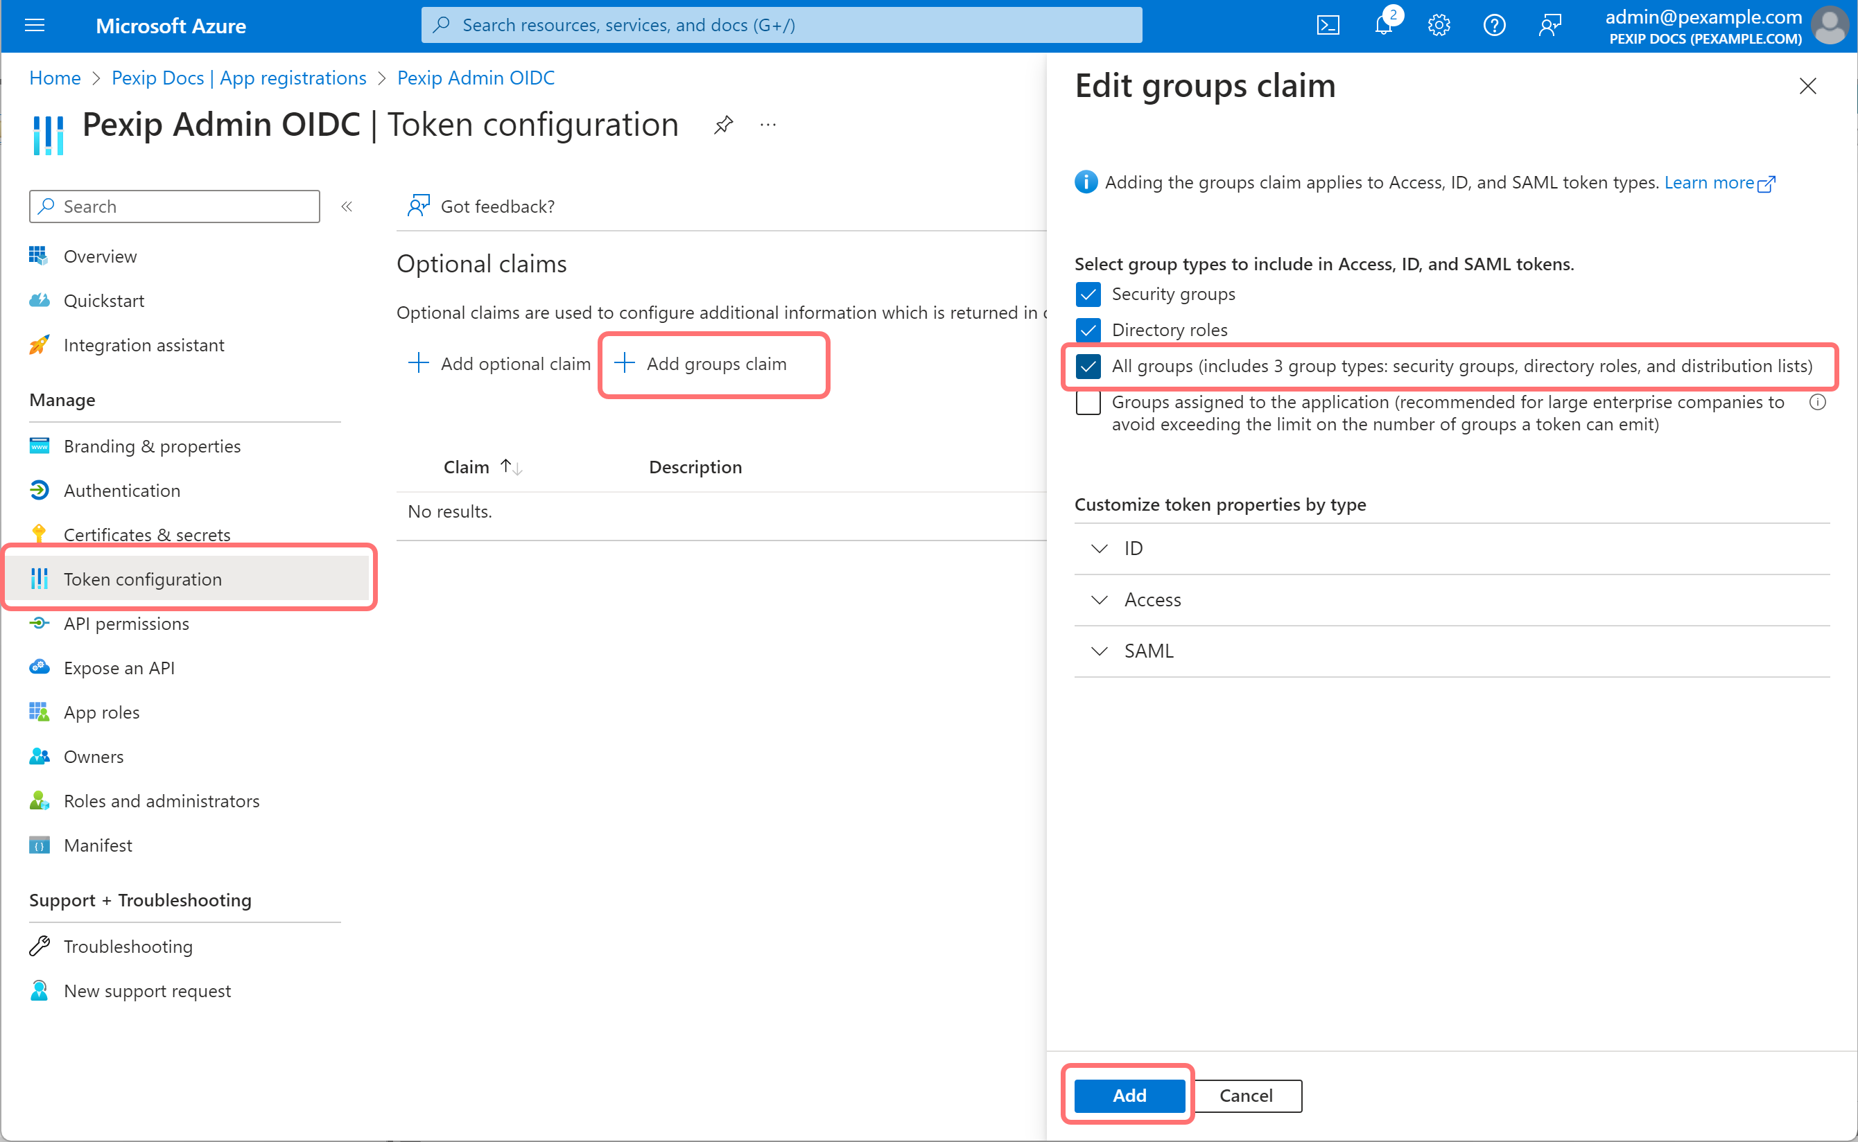Image resolution: width=1858 pixels, height=1142 pixels.
Task: Open the portal hamburger menu
Action: tap(35, 26)
